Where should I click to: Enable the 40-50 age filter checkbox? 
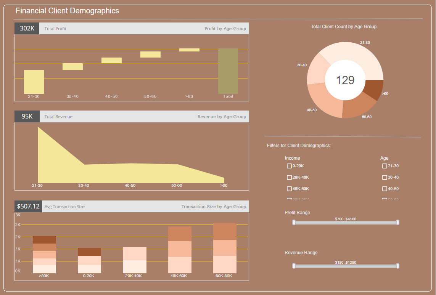tap(385, 189)
